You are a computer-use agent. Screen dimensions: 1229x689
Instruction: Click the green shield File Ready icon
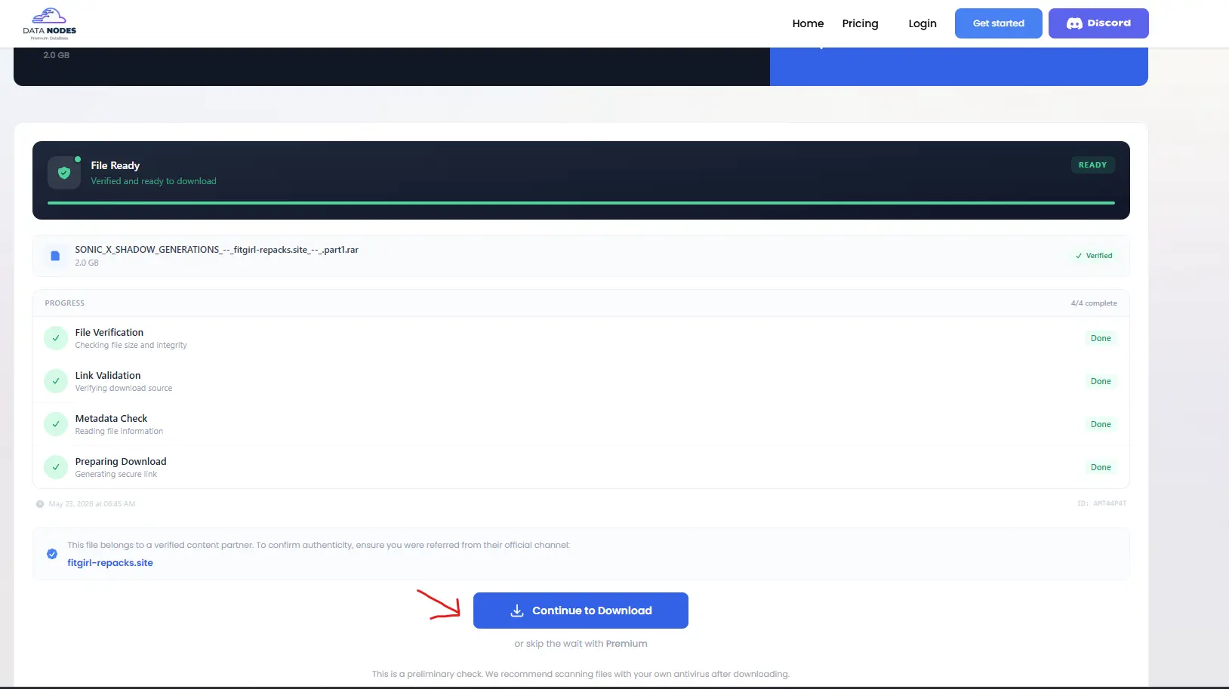pyautogui.click(x=64, y=173)
